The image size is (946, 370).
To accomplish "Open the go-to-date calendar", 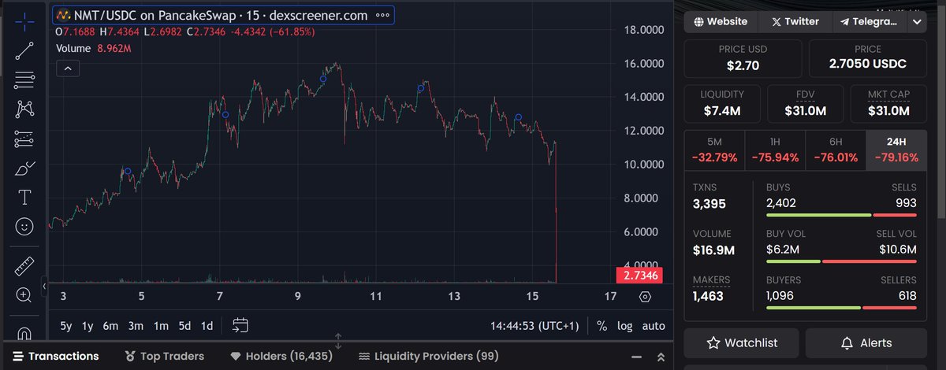I will point(240,325).
